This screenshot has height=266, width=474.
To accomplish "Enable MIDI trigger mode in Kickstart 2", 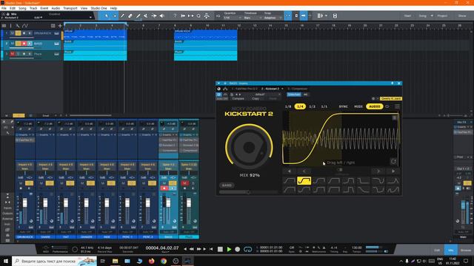I will click(x=358, y=106).
